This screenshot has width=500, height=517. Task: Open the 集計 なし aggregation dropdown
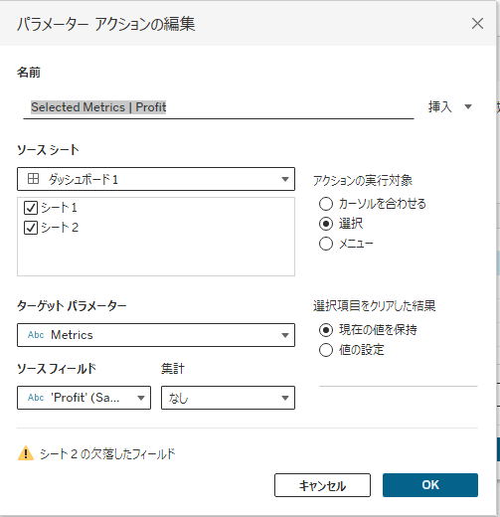pyautogui.click(x=228, y=398)
